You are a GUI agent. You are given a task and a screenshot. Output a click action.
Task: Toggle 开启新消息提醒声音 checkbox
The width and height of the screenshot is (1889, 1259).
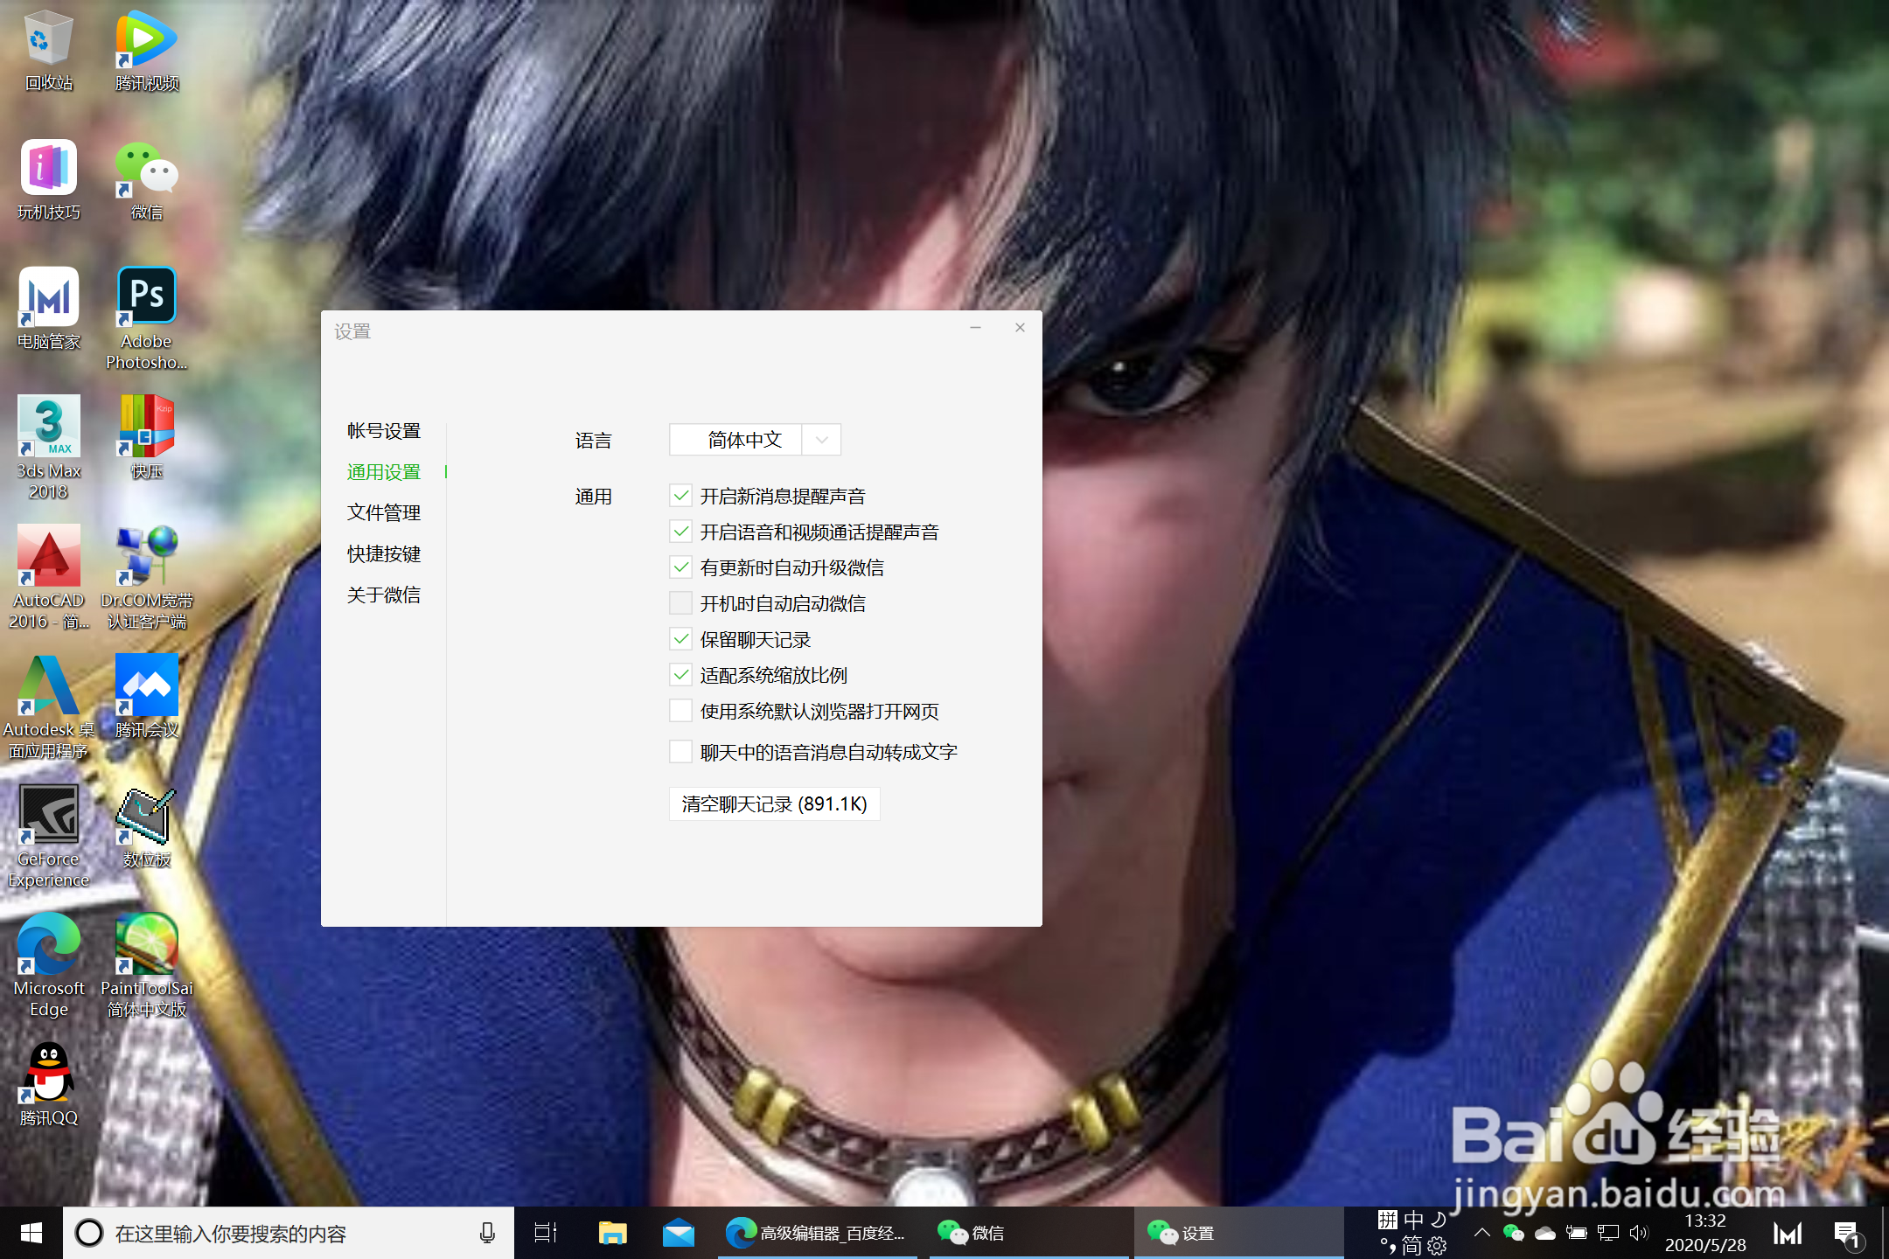(680, 496)
